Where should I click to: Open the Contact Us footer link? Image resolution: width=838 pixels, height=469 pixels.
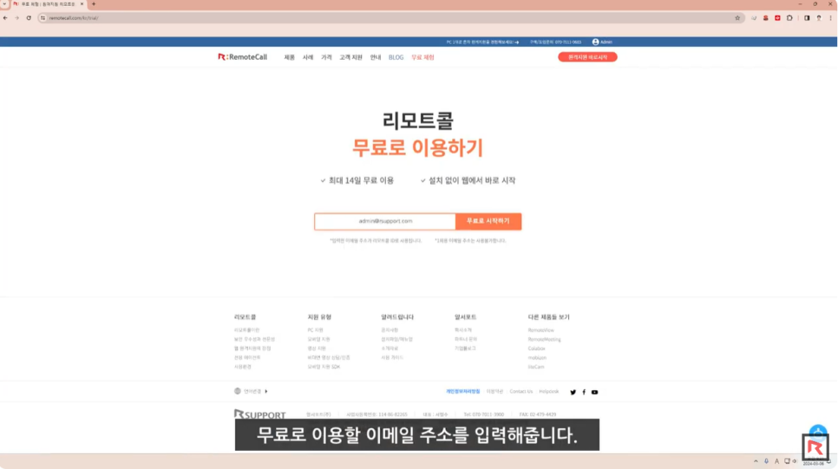click(x=521, y=392)
